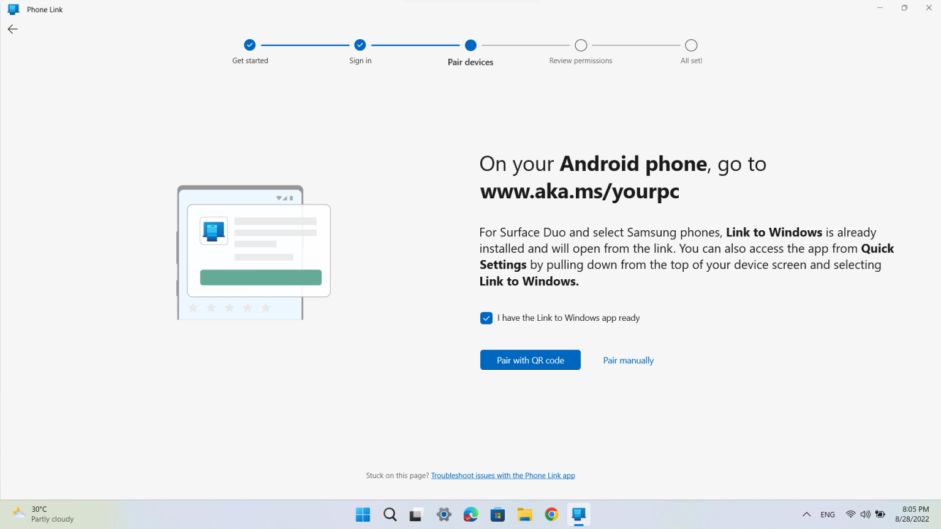941x529 pixels.
Task: Click the Pair with QR code button
Action: click(x=530, y=360)
